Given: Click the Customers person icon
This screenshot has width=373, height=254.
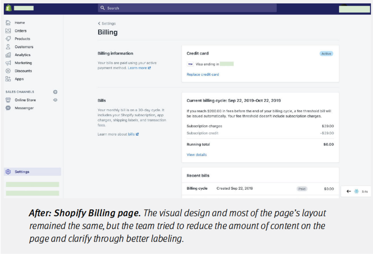Looking at the screenshot, I should [8, 47].
